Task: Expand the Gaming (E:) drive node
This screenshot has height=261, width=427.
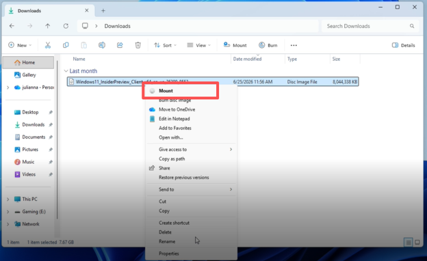Action: 8,212
